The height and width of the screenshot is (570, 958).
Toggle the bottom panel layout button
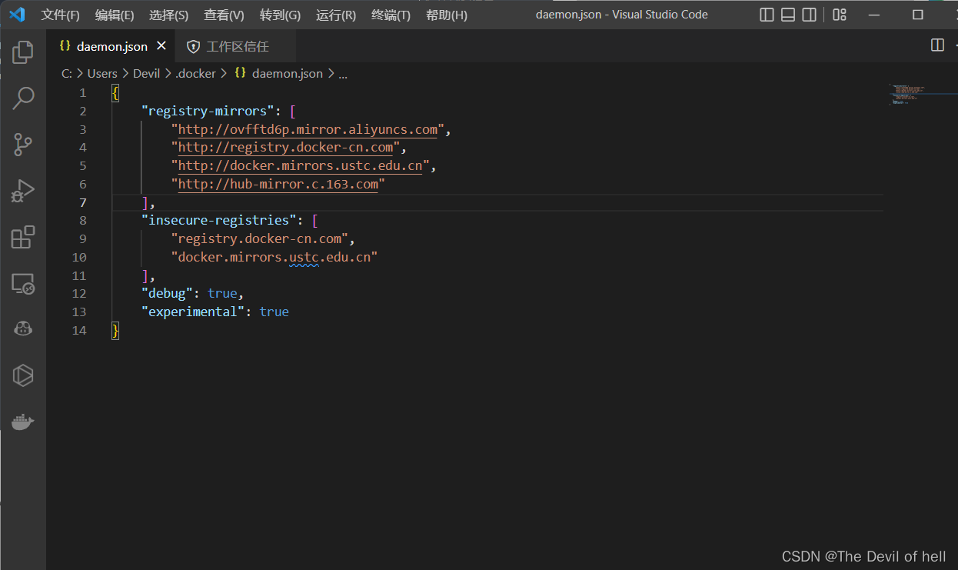pyautogui.click(x=788, y=15)
